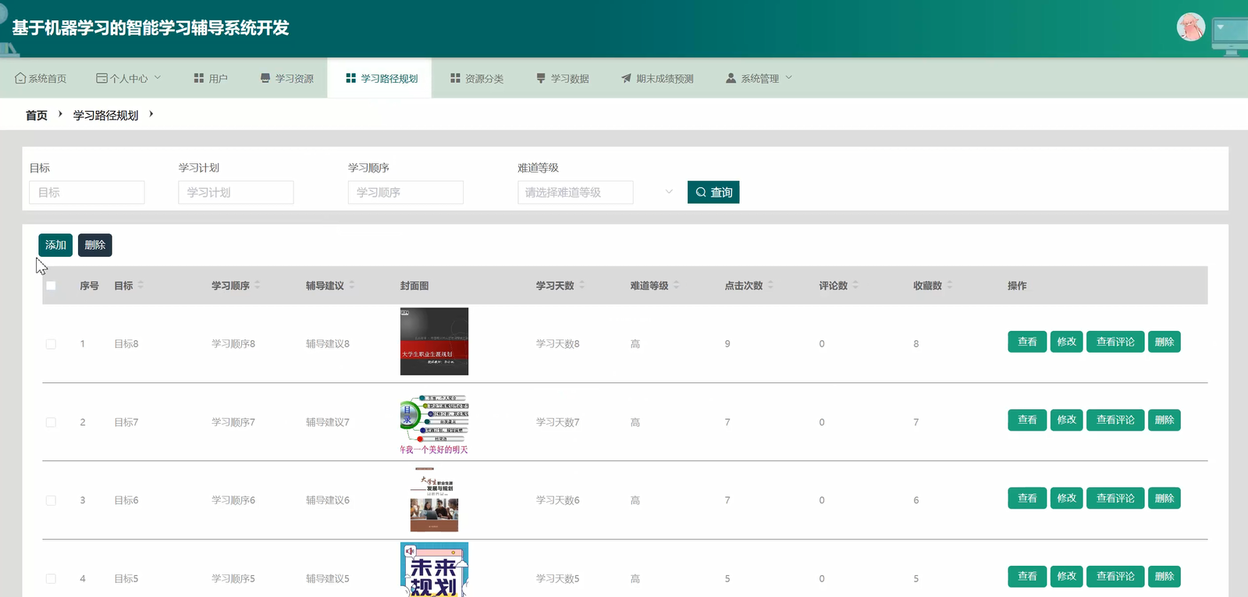Click the 查询 search button
The width and height of the screenshot is (1248, 597).
pyautogui.click(x=713, y=192)
